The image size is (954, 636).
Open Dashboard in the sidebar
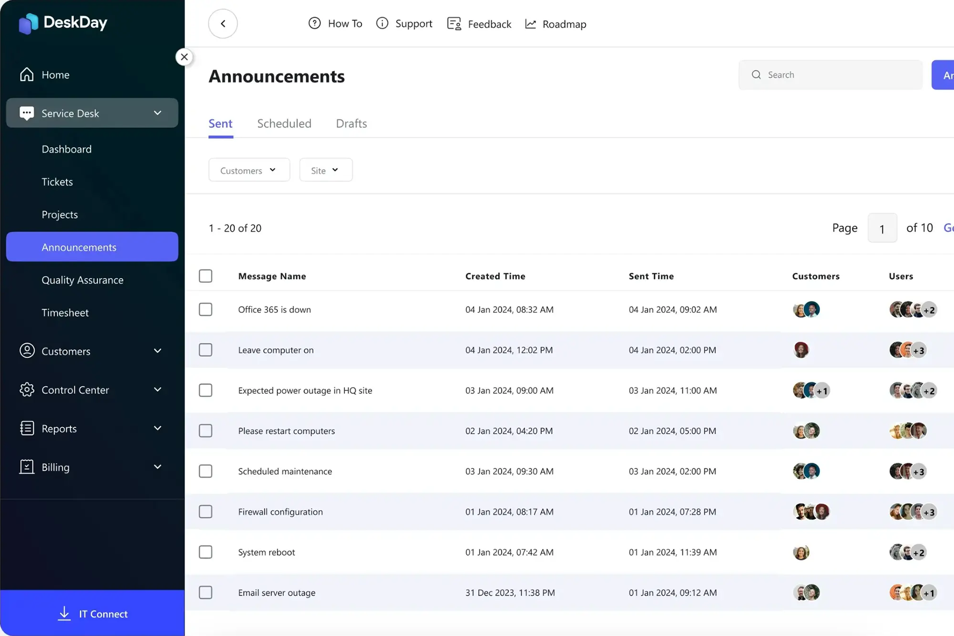[67, 149]
